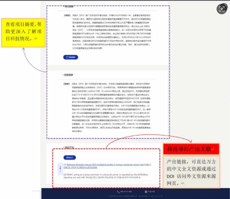Screen dimensions: 230x199
Task: Click the yellow project abstract note box
Action: 21,31
